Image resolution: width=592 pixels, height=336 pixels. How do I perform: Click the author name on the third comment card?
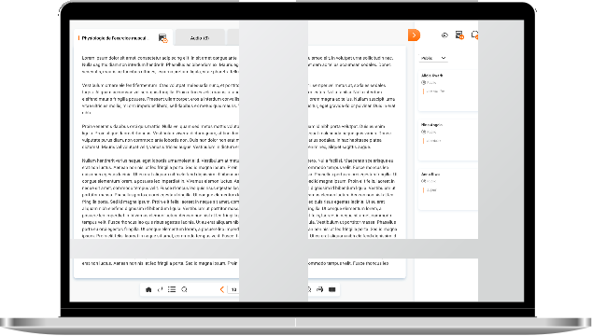click(430, 174)
